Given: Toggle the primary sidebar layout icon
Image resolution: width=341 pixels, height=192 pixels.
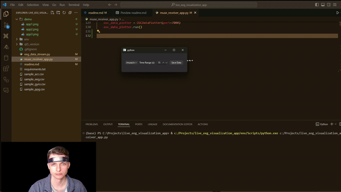Looking at the screenshot, I should coord(318,4).
